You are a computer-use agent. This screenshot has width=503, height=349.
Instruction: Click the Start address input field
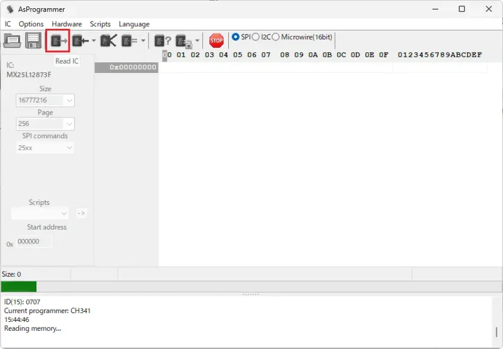(34, 241)
